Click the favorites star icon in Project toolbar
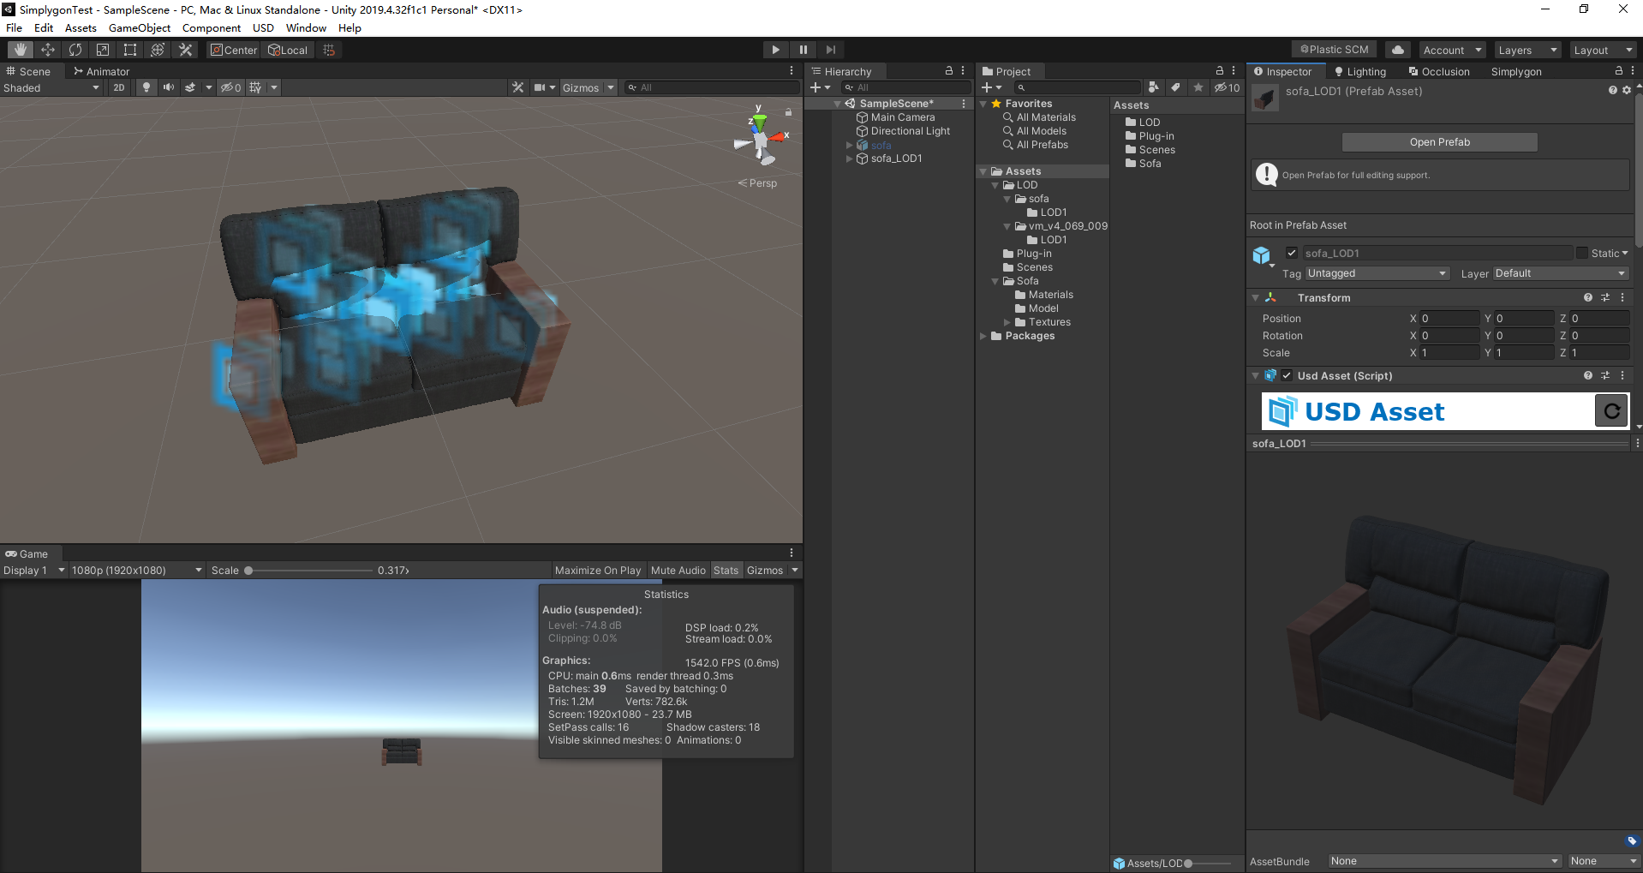1643x873 pixels. click(1198, 87)
